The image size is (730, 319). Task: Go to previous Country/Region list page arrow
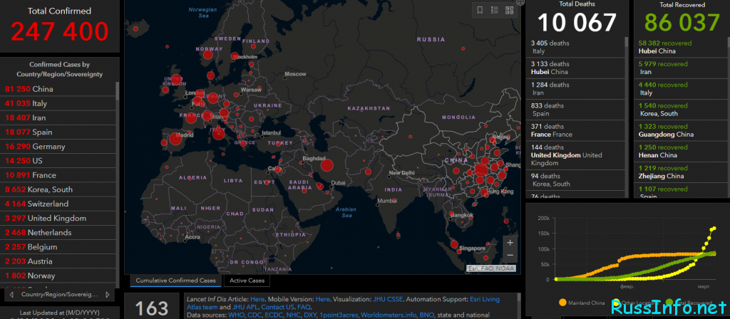11,294
